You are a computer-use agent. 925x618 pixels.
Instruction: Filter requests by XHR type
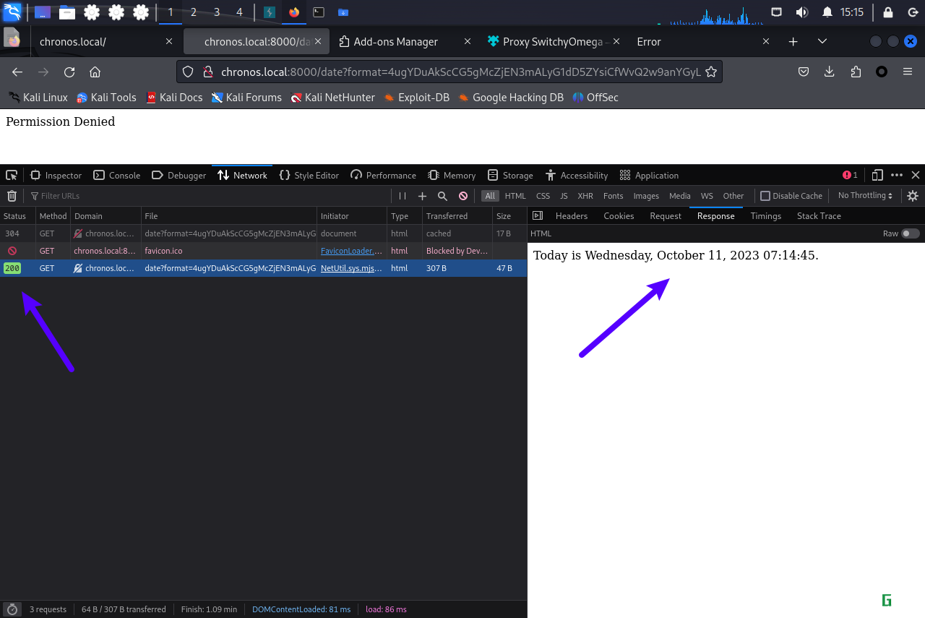click(585, 196)
